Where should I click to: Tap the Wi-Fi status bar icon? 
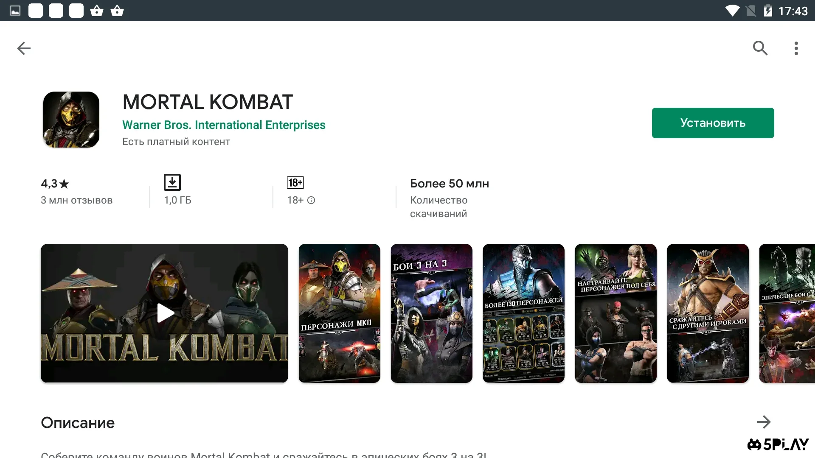pos(732,11)
